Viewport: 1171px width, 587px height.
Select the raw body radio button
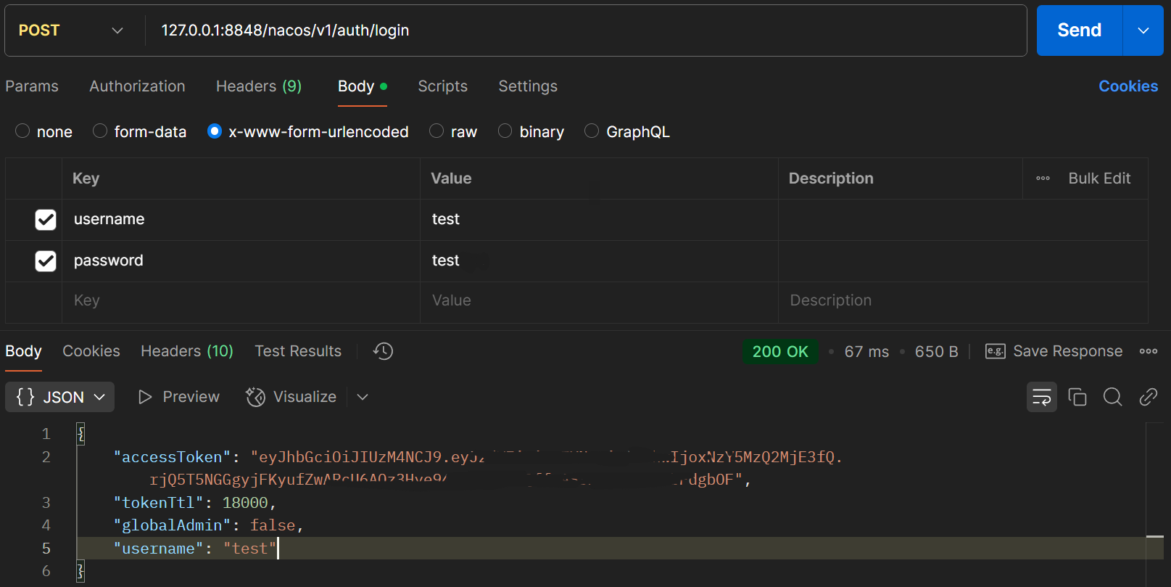coord(436,131)
